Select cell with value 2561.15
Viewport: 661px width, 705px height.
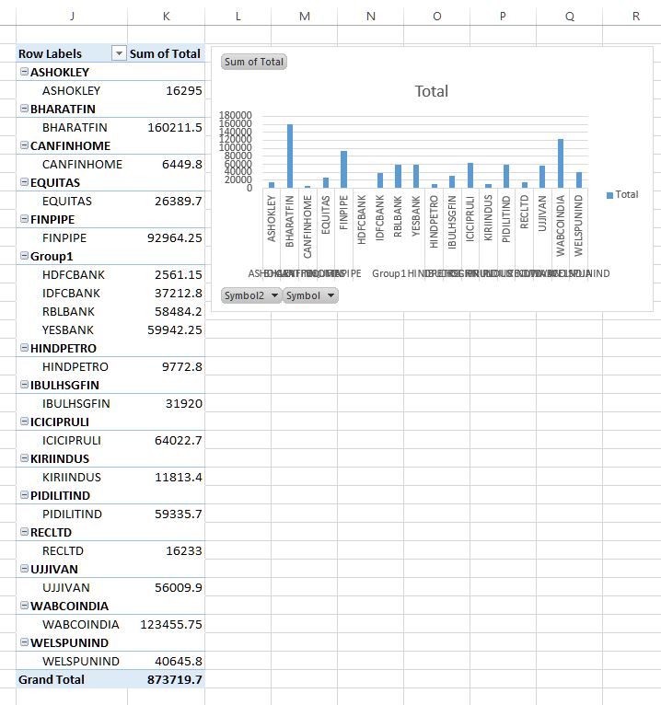coord(166,274)
